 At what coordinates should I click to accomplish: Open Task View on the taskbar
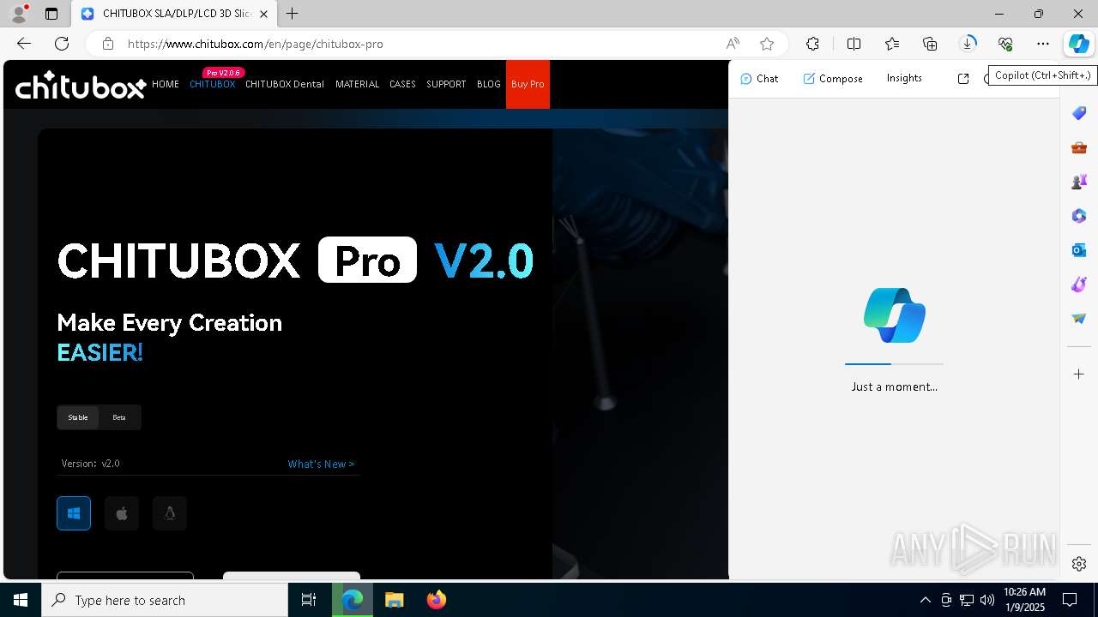[309, 600]
